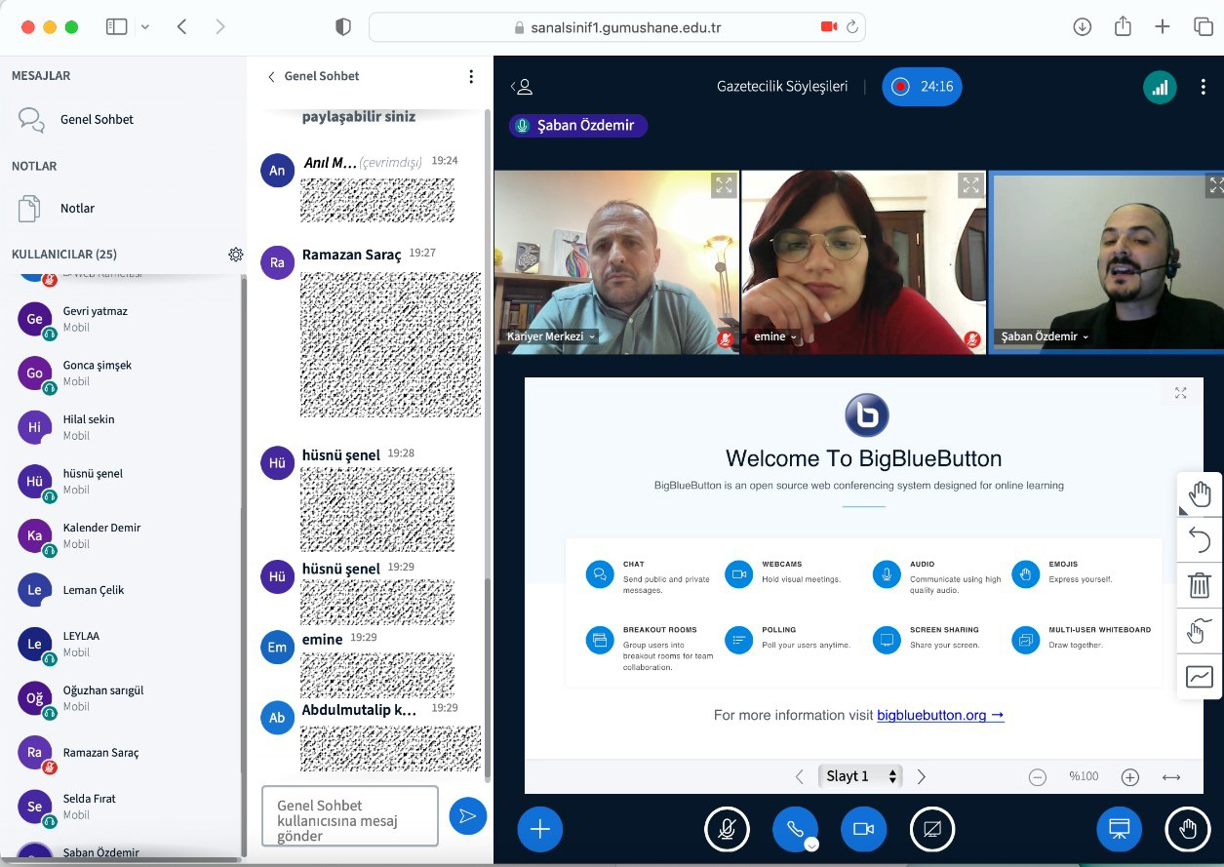This screenshot has width=1224, height=867.
Task: Open the Safari sidebar options chevron
Action: tap(145, 27)
